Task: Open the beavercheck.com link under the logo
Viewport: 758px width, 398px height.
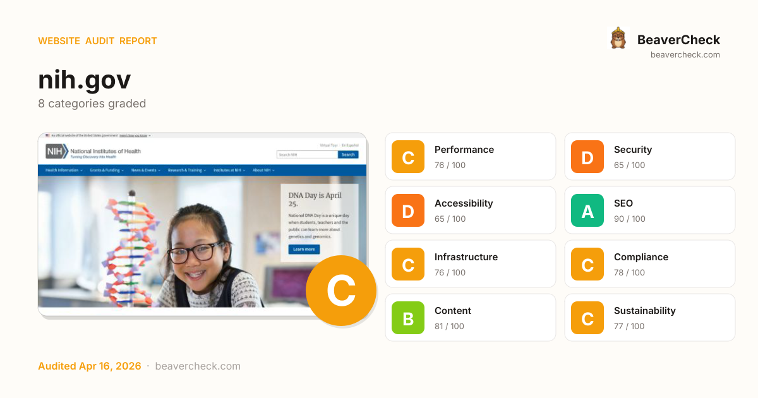Action: click(685, 55)
